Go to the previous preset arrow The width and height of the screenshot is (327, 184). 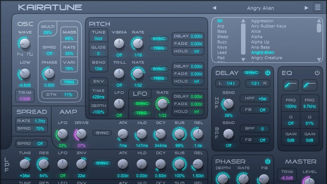tap(214, 8)
